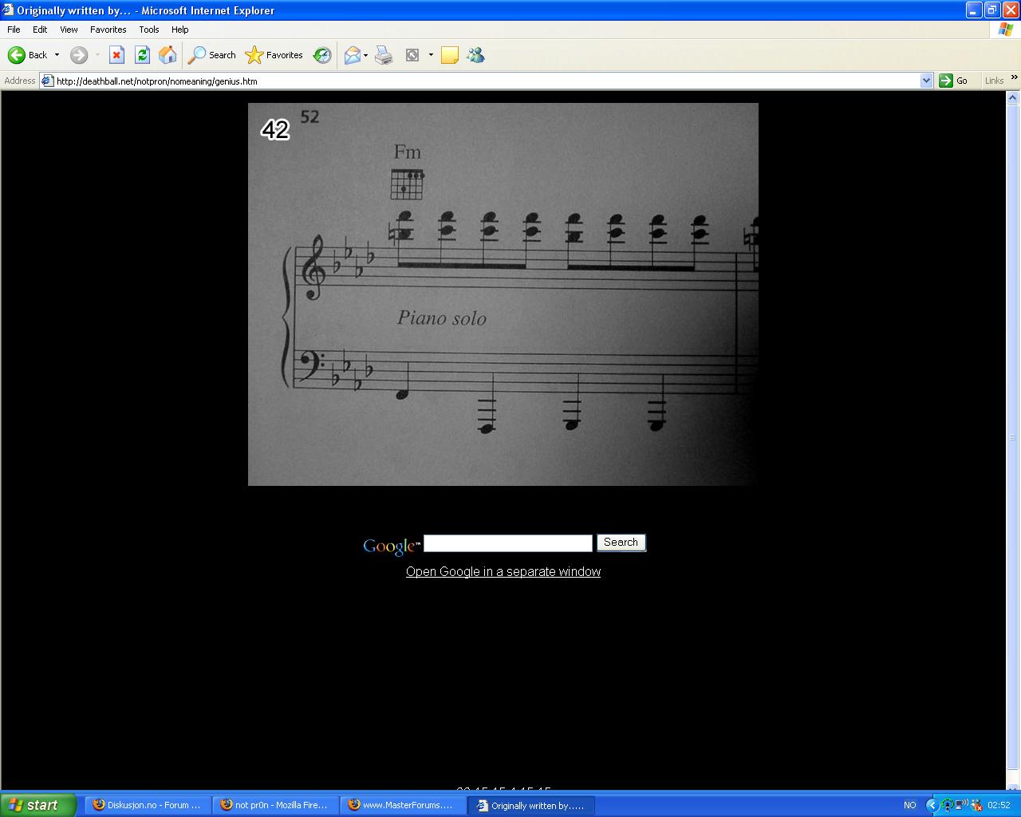1021x817 pixels.
Task: Launch Messenger from the toolbar icon
Action: [476, 55]
